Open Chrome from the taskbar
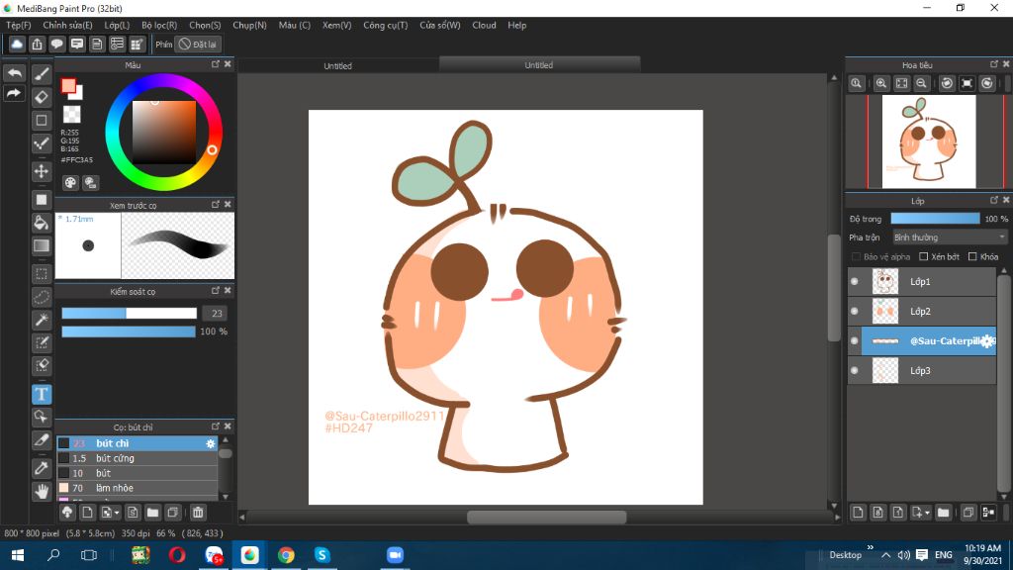 pyautogui.click(x=286, y=555)
